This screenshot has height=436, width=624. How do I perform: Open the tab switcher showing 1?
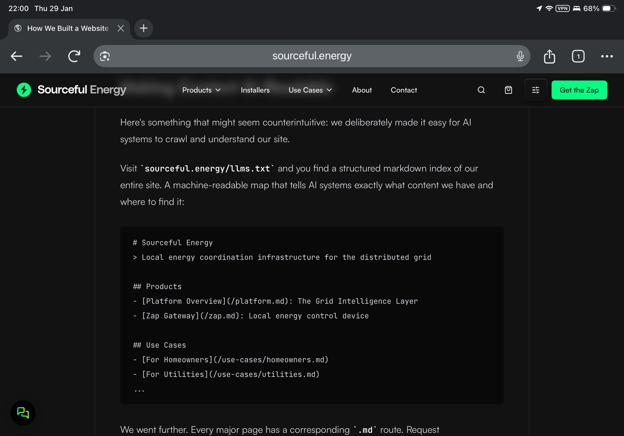click(578, 56)
